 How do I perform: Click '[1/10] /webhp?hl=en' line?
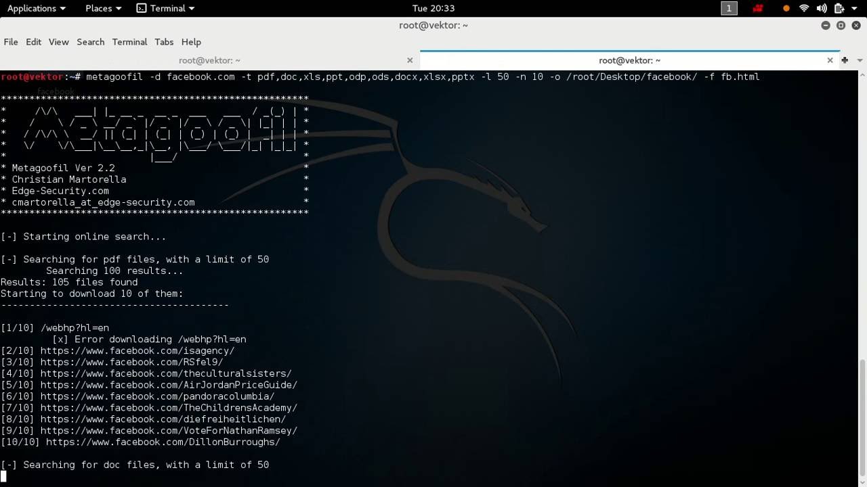(55, 328)
